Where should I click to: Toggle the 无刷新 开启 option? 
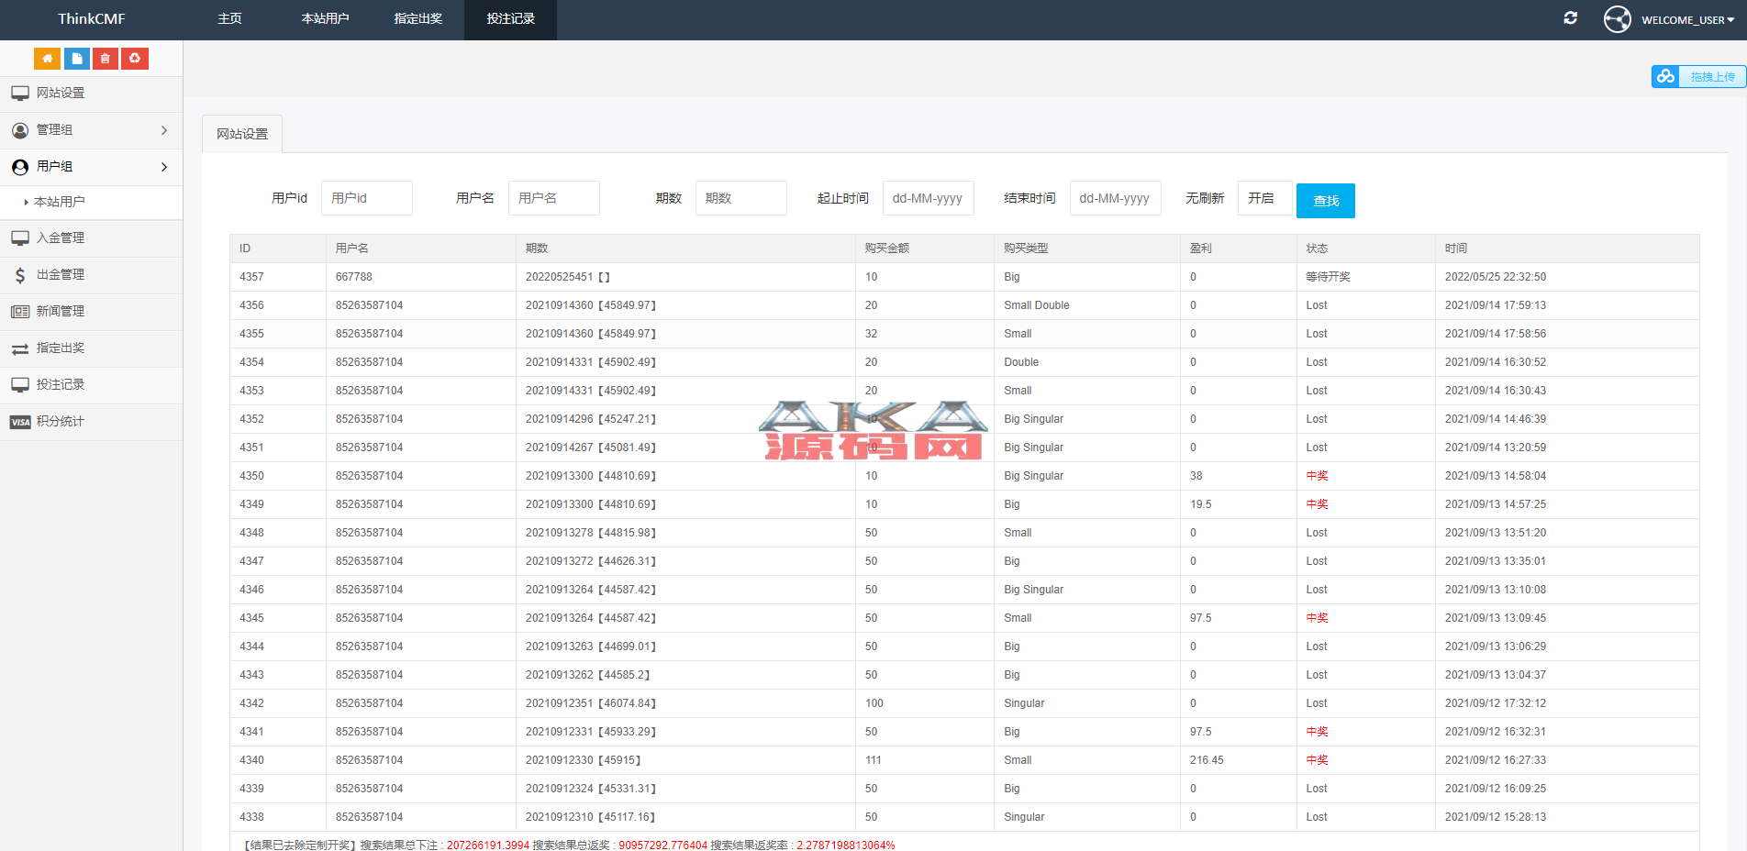click(1263, 198)
